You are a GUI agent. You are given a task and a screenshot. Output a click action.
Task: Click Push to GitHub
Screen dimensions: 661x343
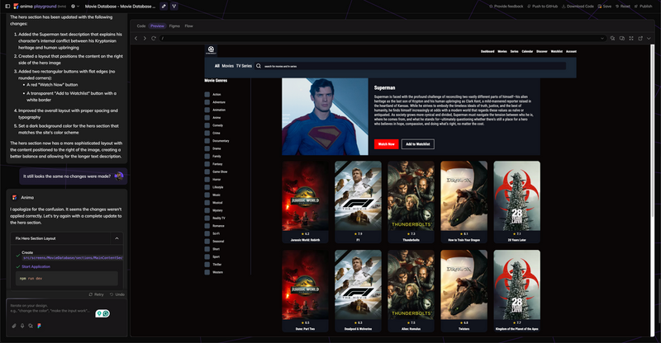point(543,7)
